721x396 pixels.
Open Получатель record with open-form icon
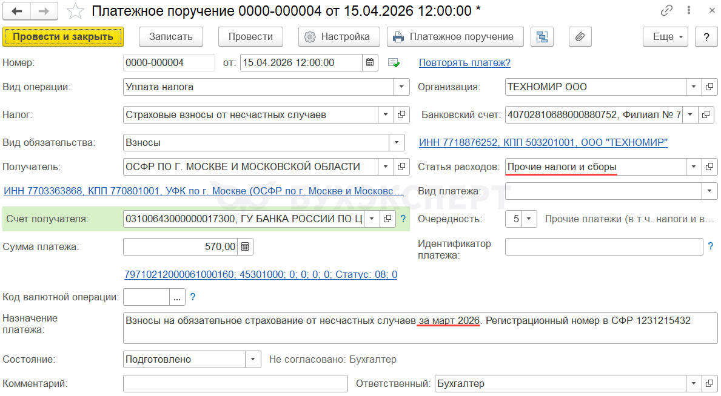(401, 167)
